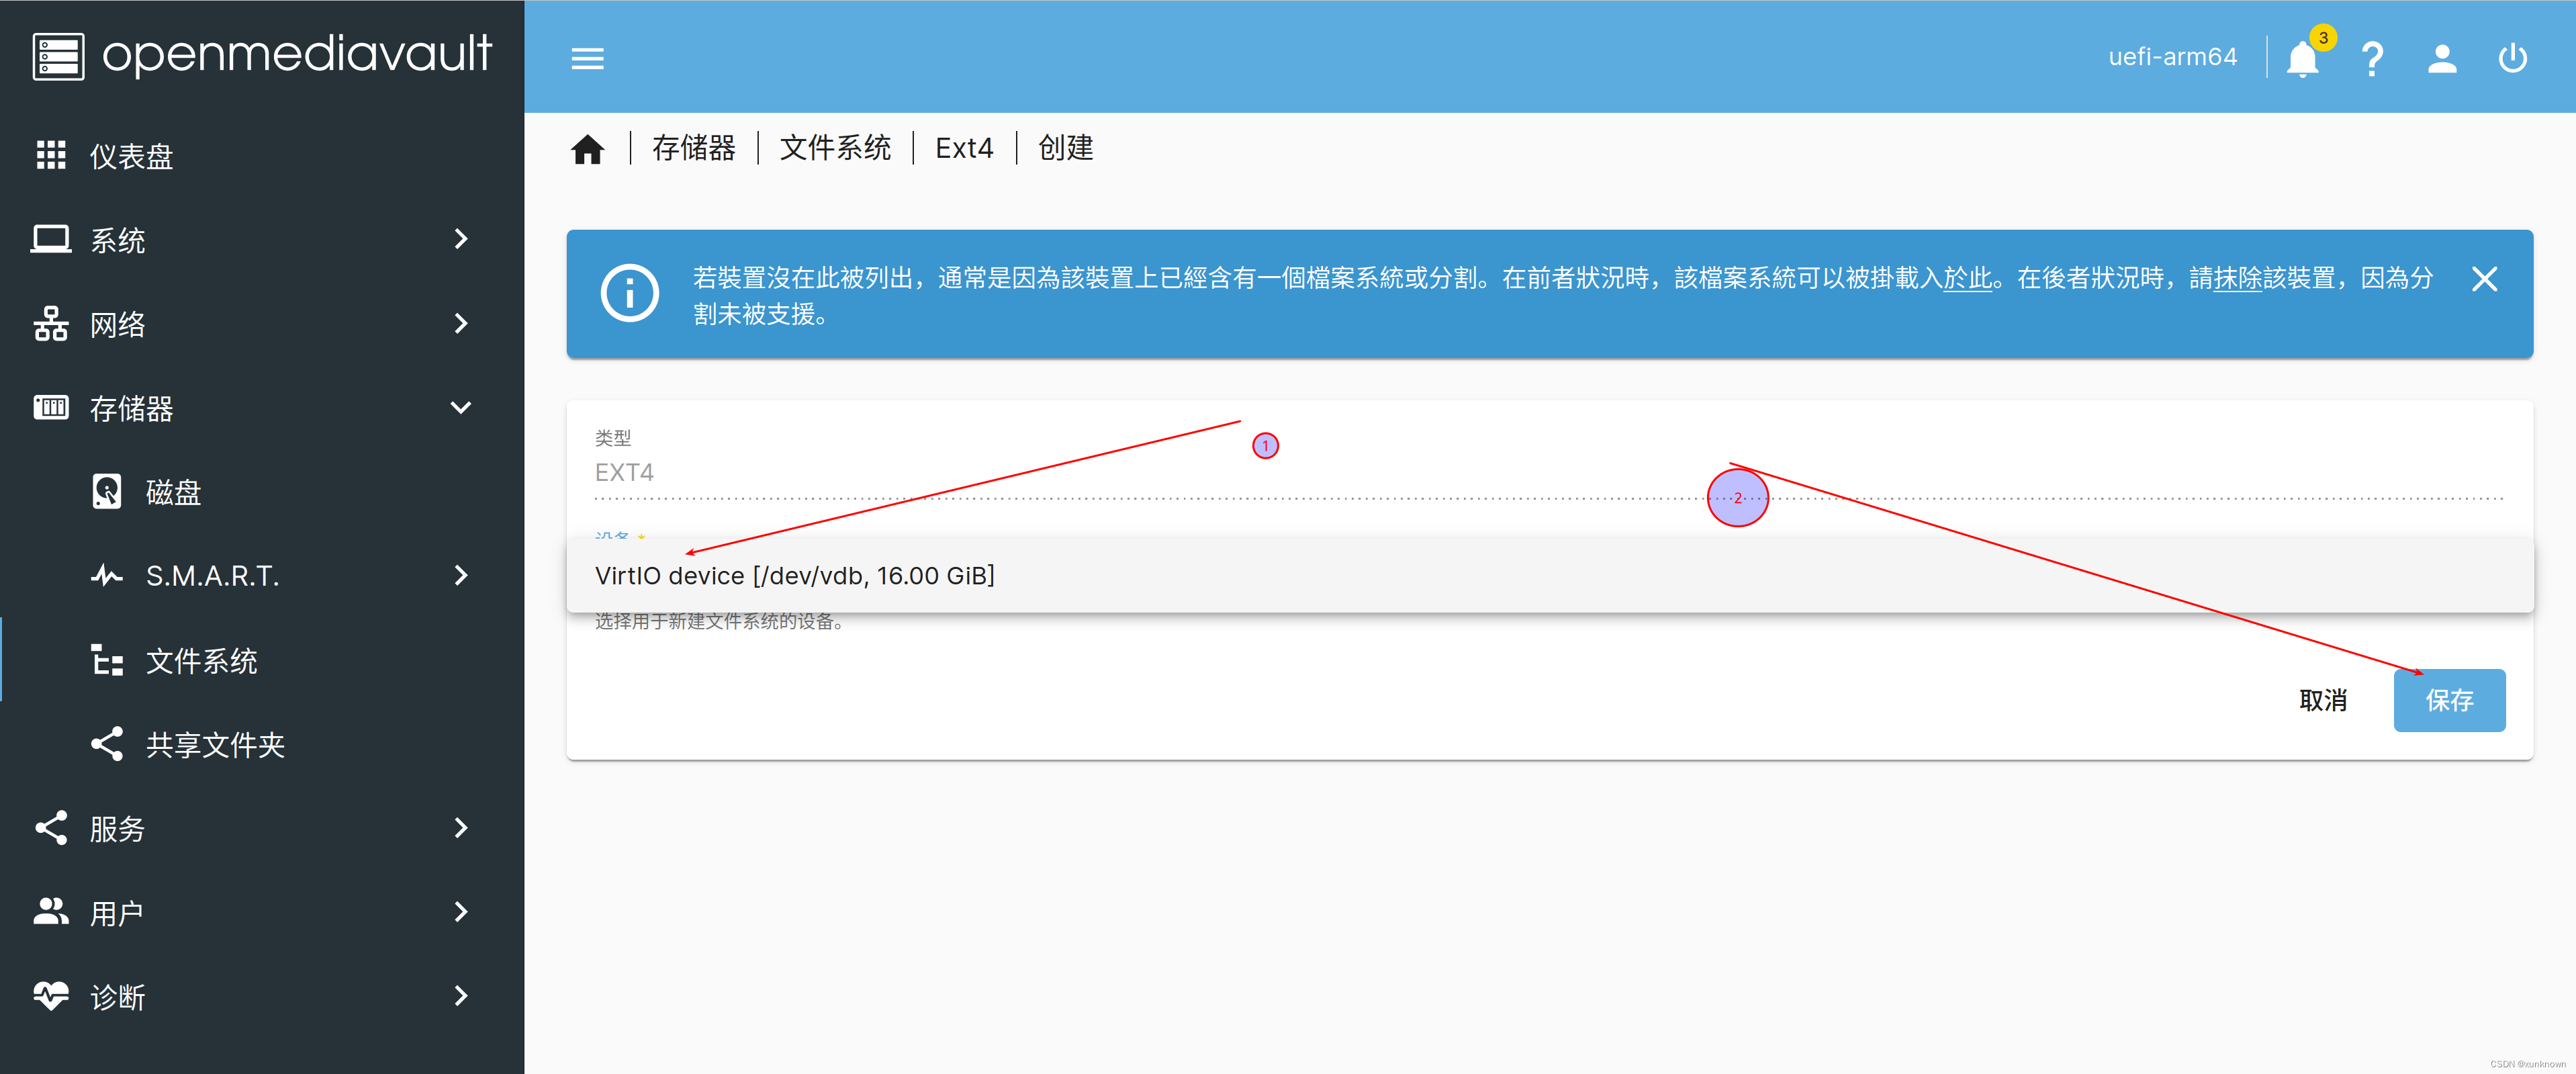The width and height of the screenshot is (2576, 1074).
Task: Click the 取消 cancel button
Action: 2323,700
